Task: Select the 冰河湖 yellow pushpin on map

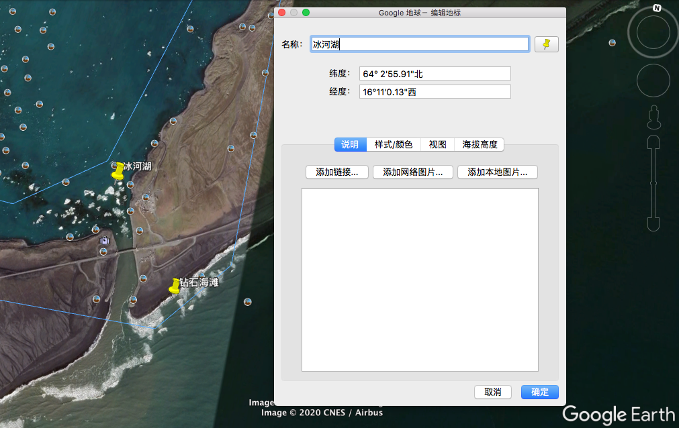Action: coord(118,170)
